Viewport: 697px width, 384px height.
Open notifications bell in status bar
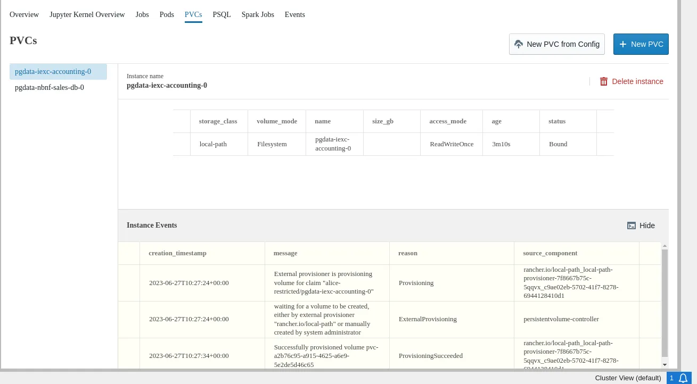[684, 378]
